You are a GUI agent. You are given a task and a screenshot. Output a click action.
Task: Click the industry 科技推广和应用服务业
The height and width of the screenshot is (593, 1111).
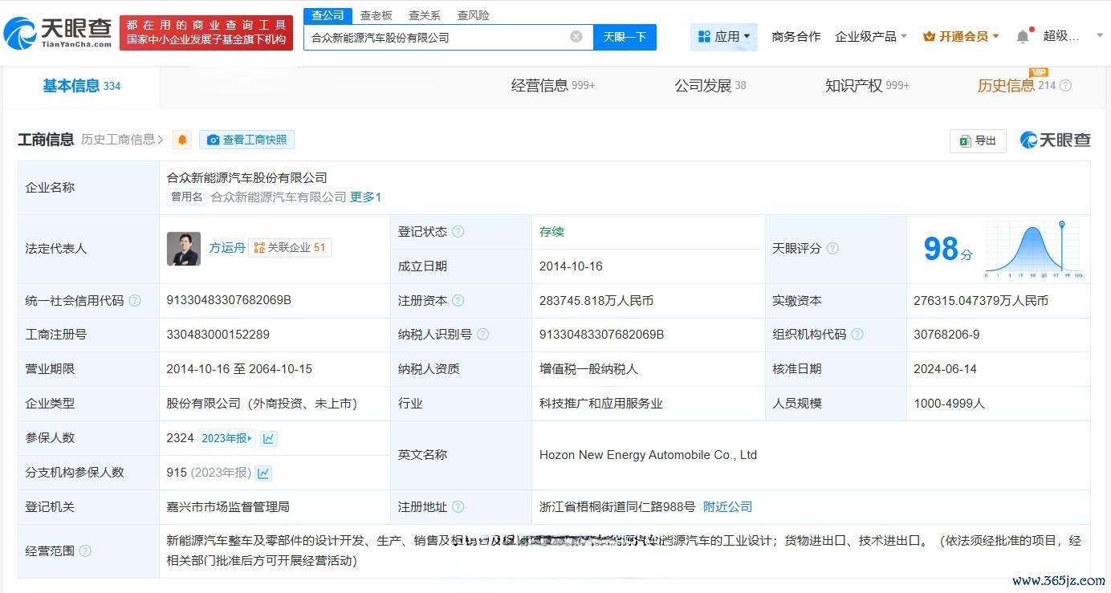click(x=601, y=404)
